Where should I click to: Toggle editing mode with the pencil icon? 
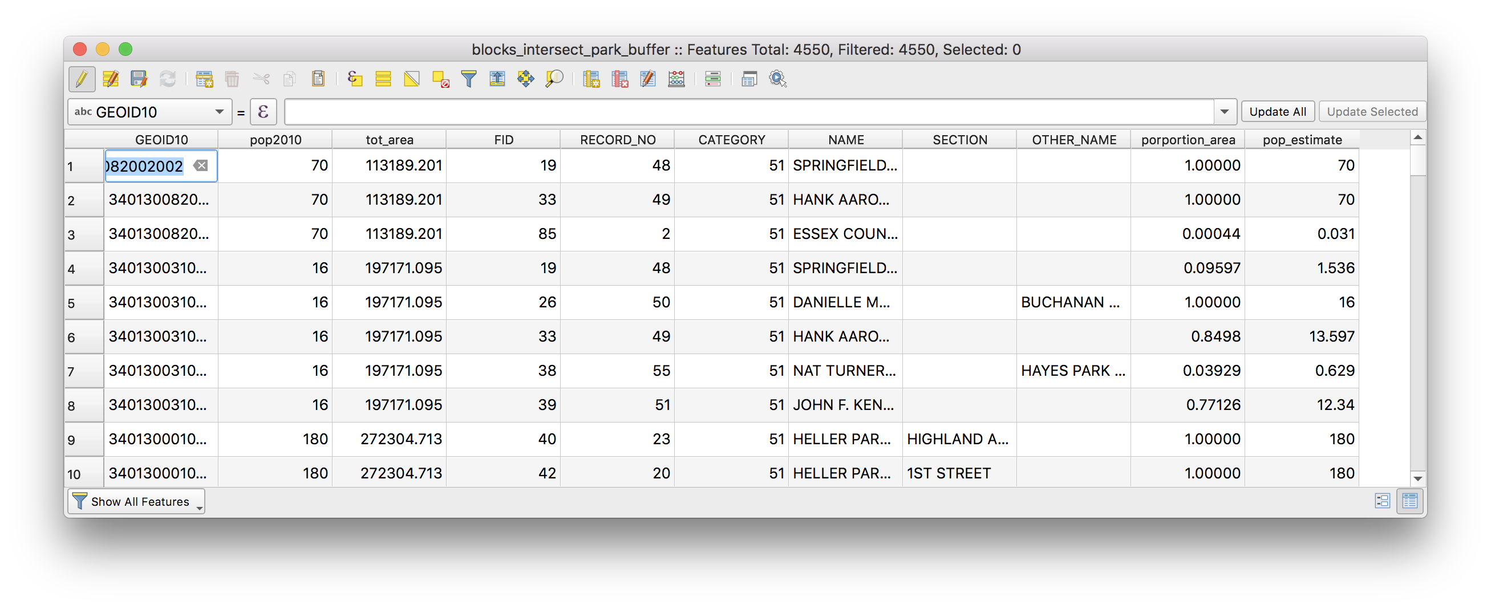pyautogui.click(x=82, y=79)
